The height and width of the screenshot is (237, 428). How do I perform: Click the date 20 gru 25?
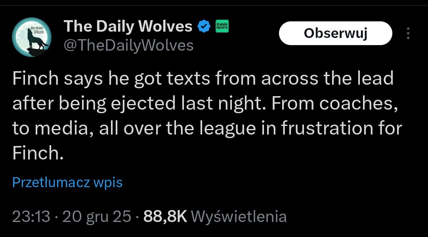(96, 216)
